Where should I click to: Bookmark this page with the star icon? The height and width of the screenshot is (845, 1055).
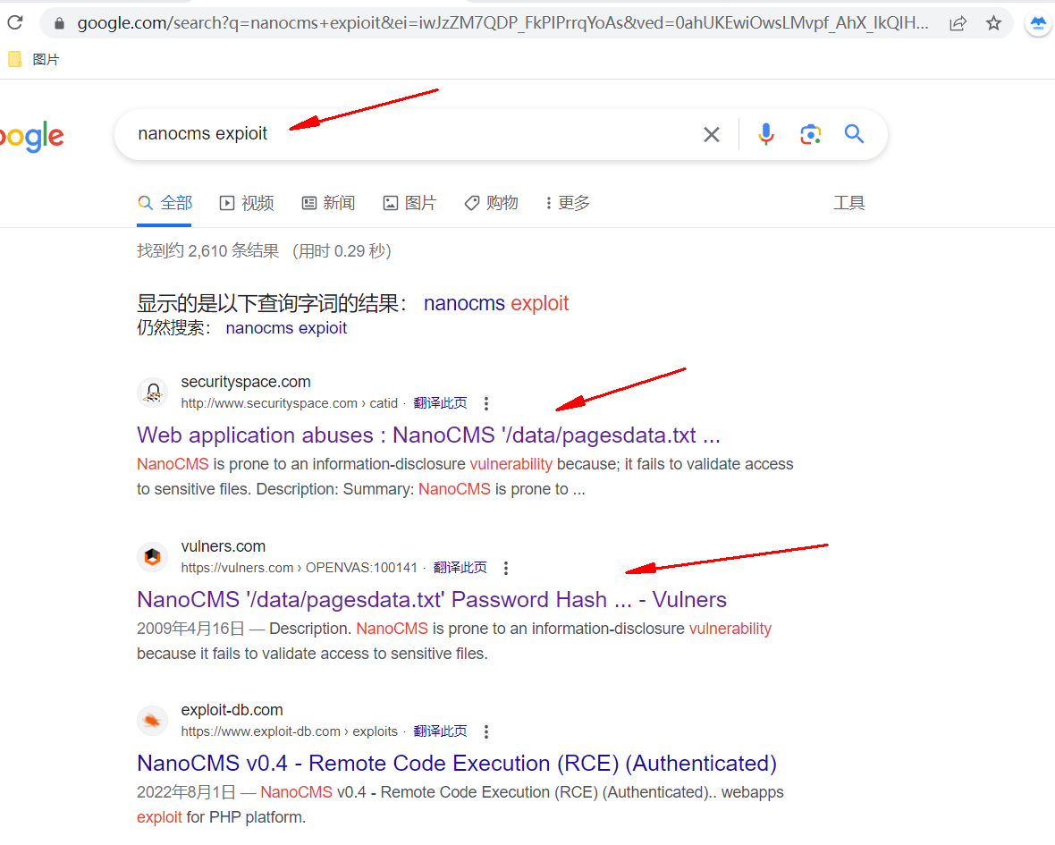994,23
